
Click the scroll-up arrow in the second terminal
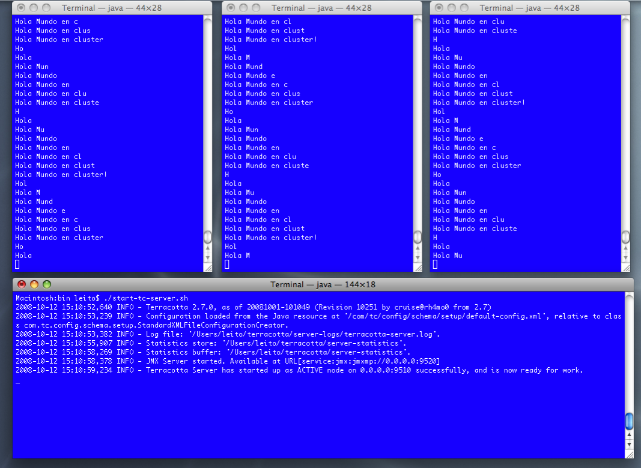tap(416, 248)
